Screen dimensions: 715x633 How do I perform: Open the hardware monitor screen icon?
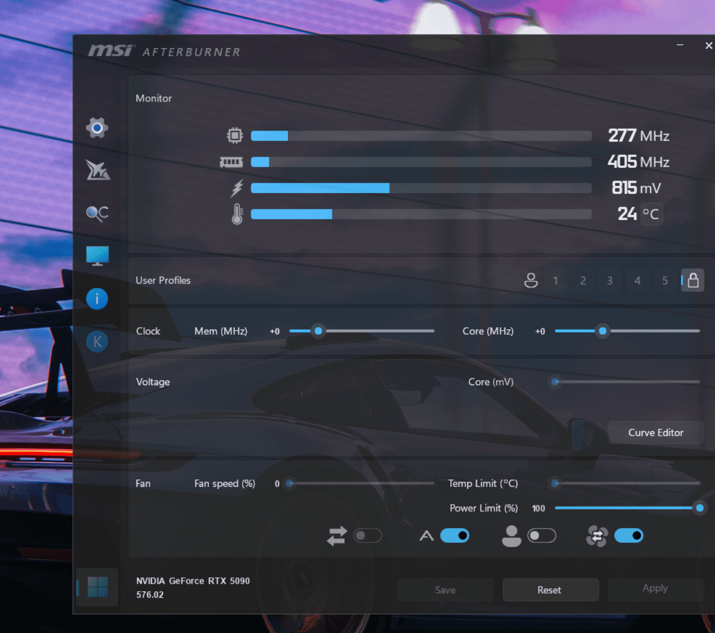click(x=97, y=255)
